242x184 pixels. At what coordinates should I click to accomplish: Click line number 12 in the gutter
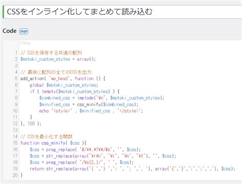[x=15, y=124]
